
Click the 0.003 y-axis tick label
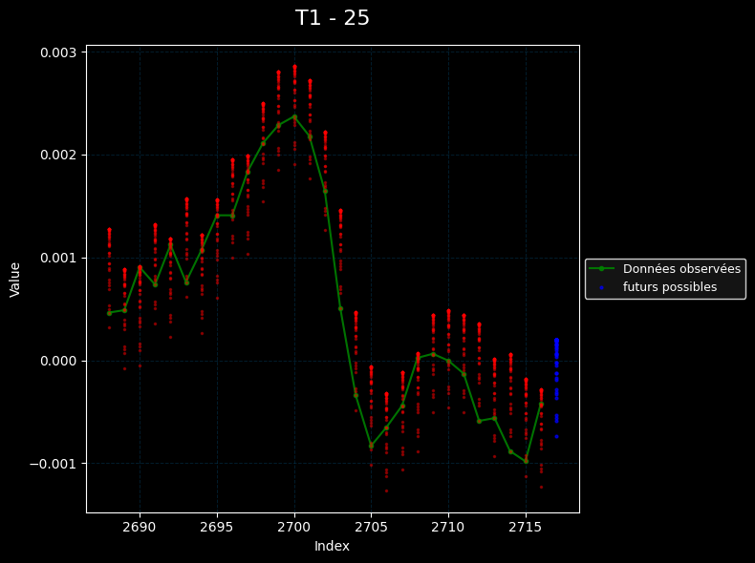coord(58,52)
